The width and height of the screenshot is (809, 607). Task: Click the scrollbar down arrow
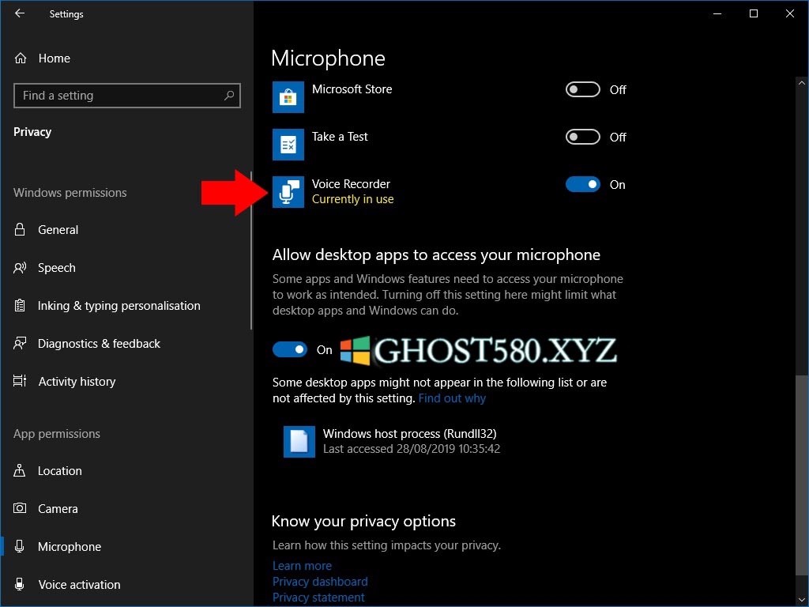[801, 600]
